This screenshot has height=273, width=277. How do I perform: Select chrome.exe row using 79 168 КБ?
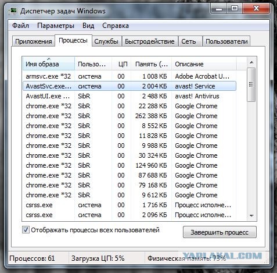point(129,185)
